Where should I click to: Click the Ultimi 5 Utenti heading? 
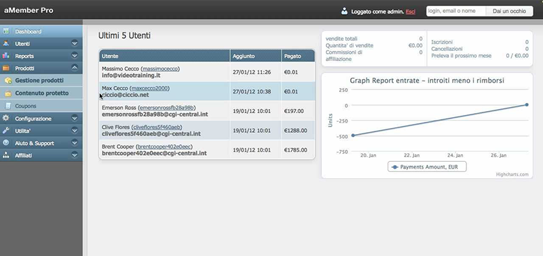tap(124, 36)
